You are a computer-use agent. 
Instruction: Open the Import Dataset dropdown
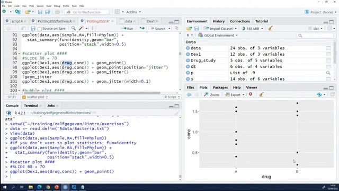(x=220, y=28)
